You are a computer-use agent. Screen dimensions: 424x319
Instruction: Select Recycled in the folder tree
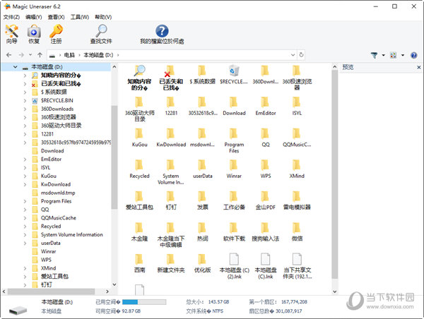51,227
